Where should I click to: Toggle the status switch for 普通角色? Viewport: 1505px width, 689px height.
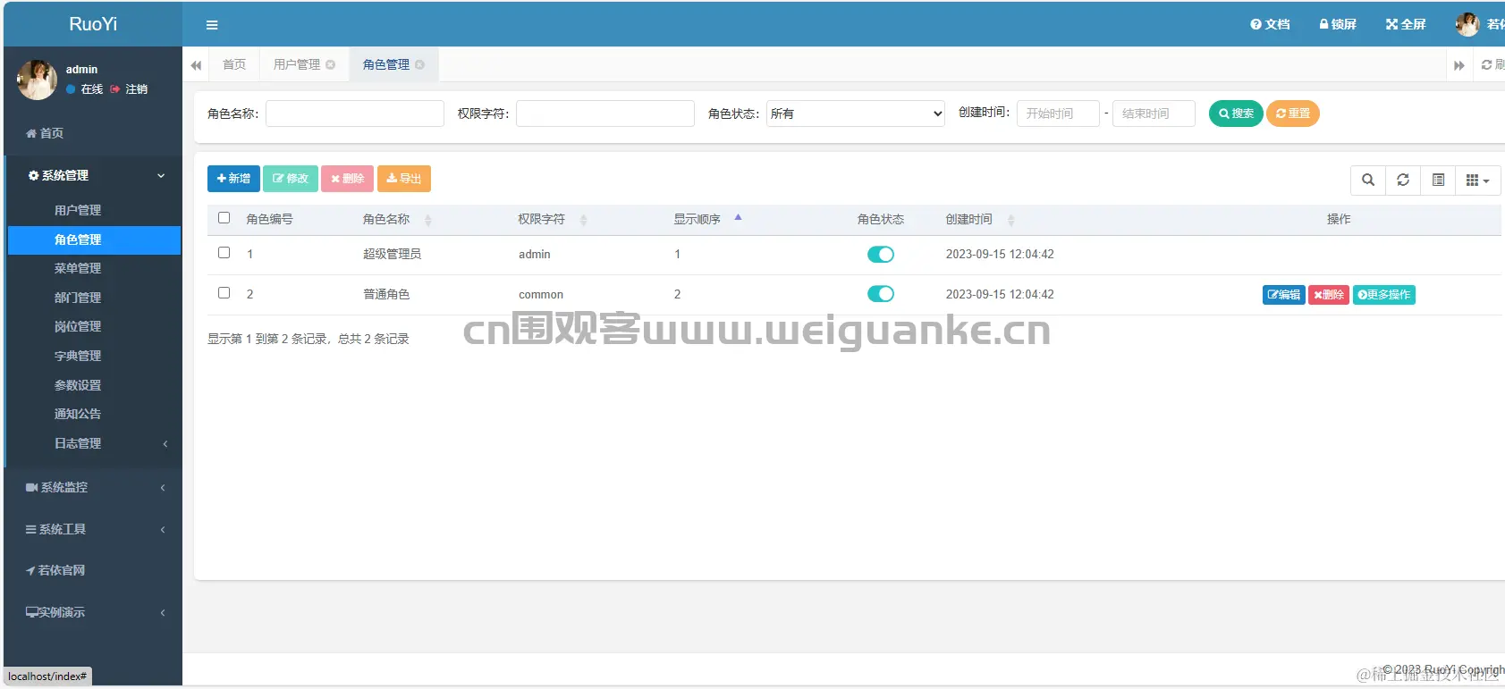pos(881,294)
